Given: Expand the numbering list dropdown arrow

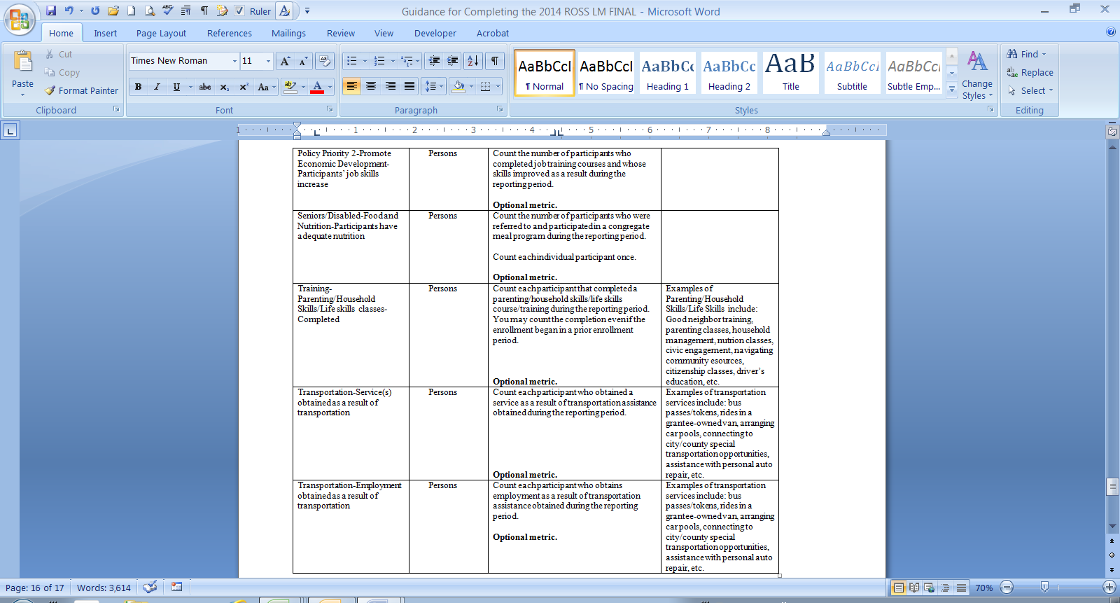Looking at the screenshot, I should coord(393,61).
